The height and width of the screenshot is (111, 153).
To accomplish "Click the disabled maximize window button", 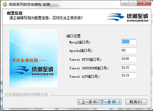I will click(133, 3).
